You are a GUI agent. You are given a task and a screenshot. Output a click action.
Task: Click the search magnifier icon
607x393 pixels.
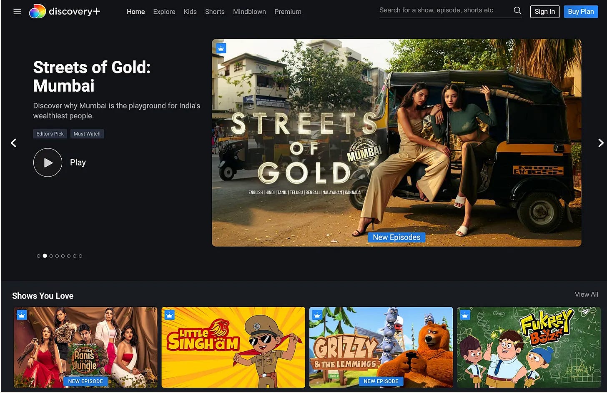click(517, 10)
